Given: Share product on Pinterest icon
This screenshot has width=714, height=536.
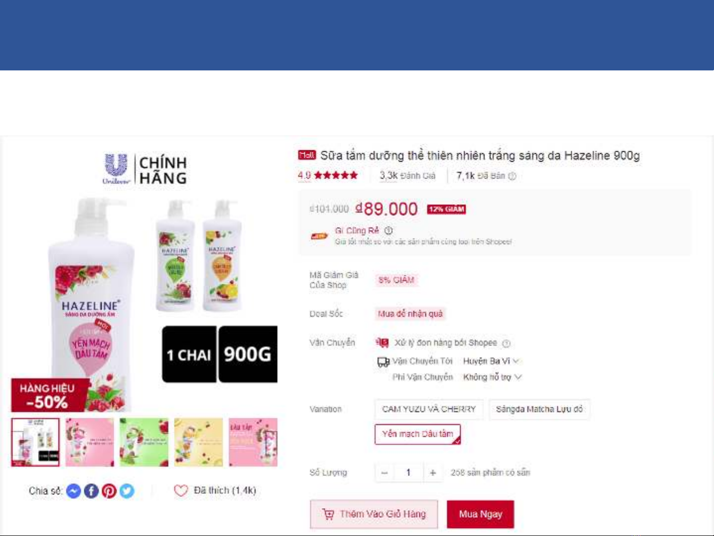Looking at the screenshot, I should click(x=109, y=491).
